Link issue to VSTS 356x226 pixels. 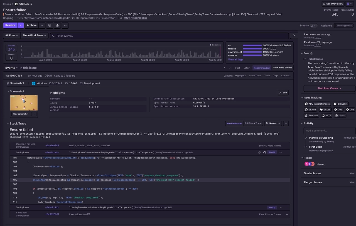pyautogui.click(x=326, y=115)
